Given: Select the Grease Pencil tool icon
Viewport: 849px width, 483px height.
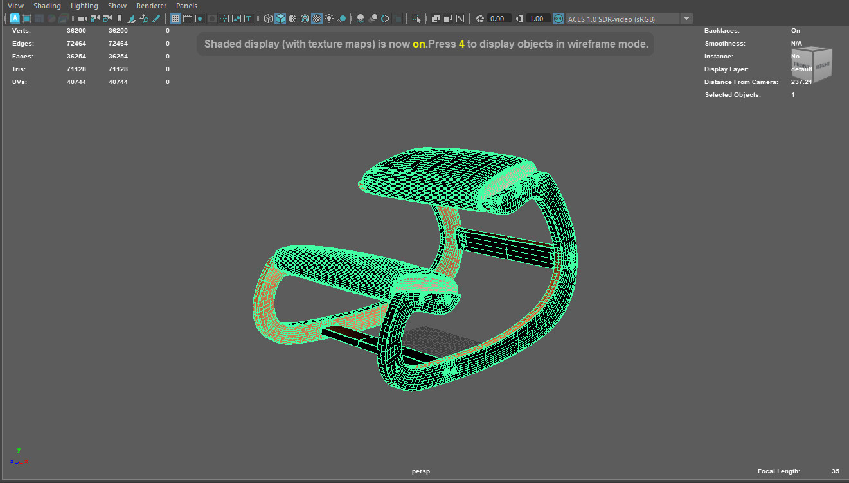Looking at the screenshot, I should click(156, 19).
